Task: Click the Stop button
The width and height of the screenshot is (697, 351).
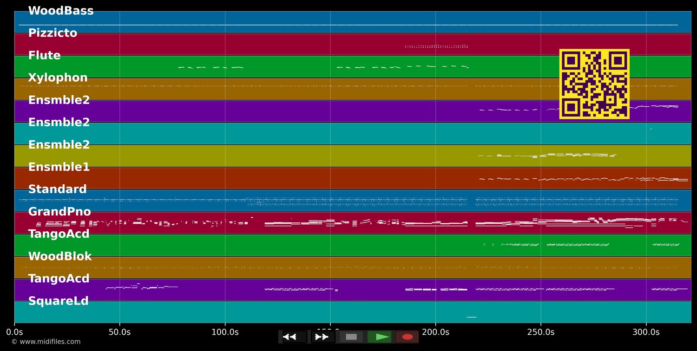Action: (351, 337)
